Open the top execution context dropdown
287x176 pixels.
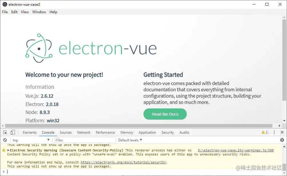31,140
